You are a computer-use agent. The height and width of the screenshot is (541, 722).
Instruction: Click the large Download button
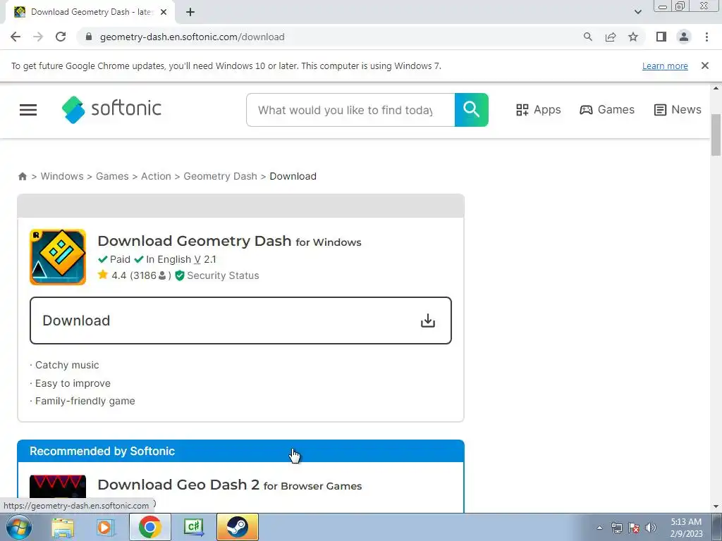240,321
